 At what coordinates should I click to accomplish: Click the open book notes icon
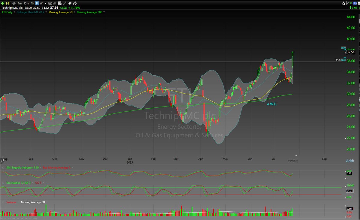coord(70,3)
